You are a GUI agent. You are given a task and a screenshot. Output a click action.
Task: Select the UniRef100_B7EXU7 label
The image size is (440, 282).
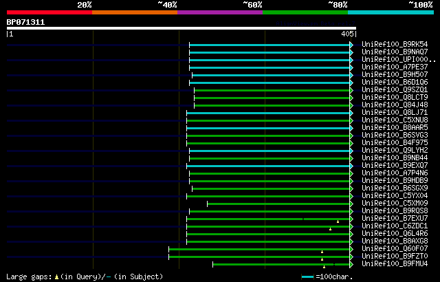click(x=395, y=219)
